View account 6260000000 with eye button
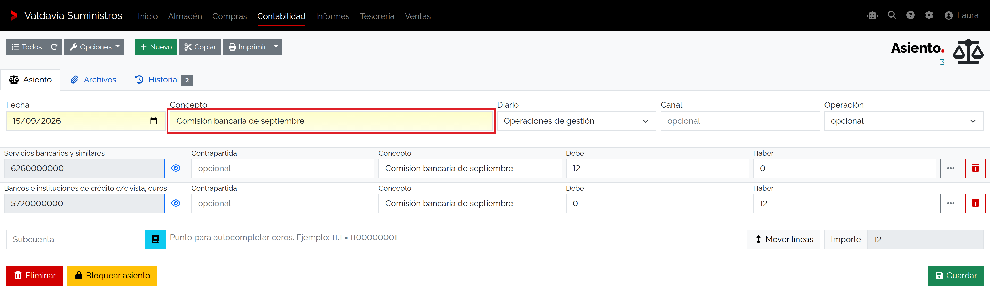The height and width of the screenshot is (300, 990). (x=176, y=168)
